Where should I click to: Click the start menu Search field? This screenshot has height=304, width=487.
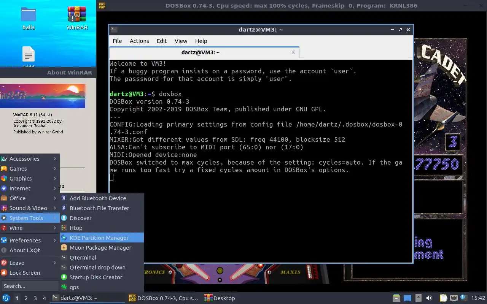pyautogui.click(x=30, y=286)
